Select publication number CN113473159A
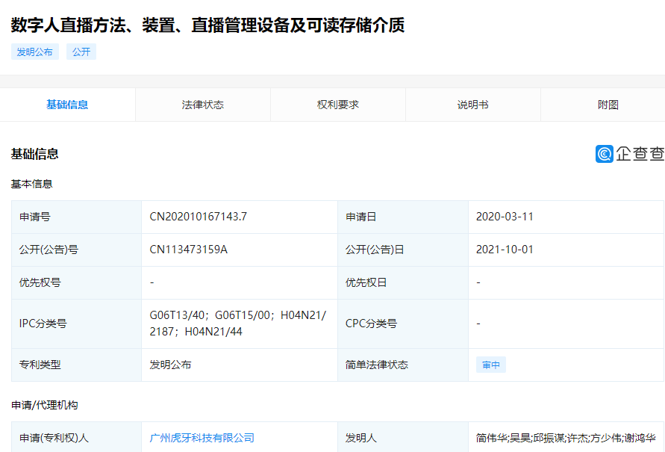This screenshot has height=452, width=665. click(x=188, y=250)
